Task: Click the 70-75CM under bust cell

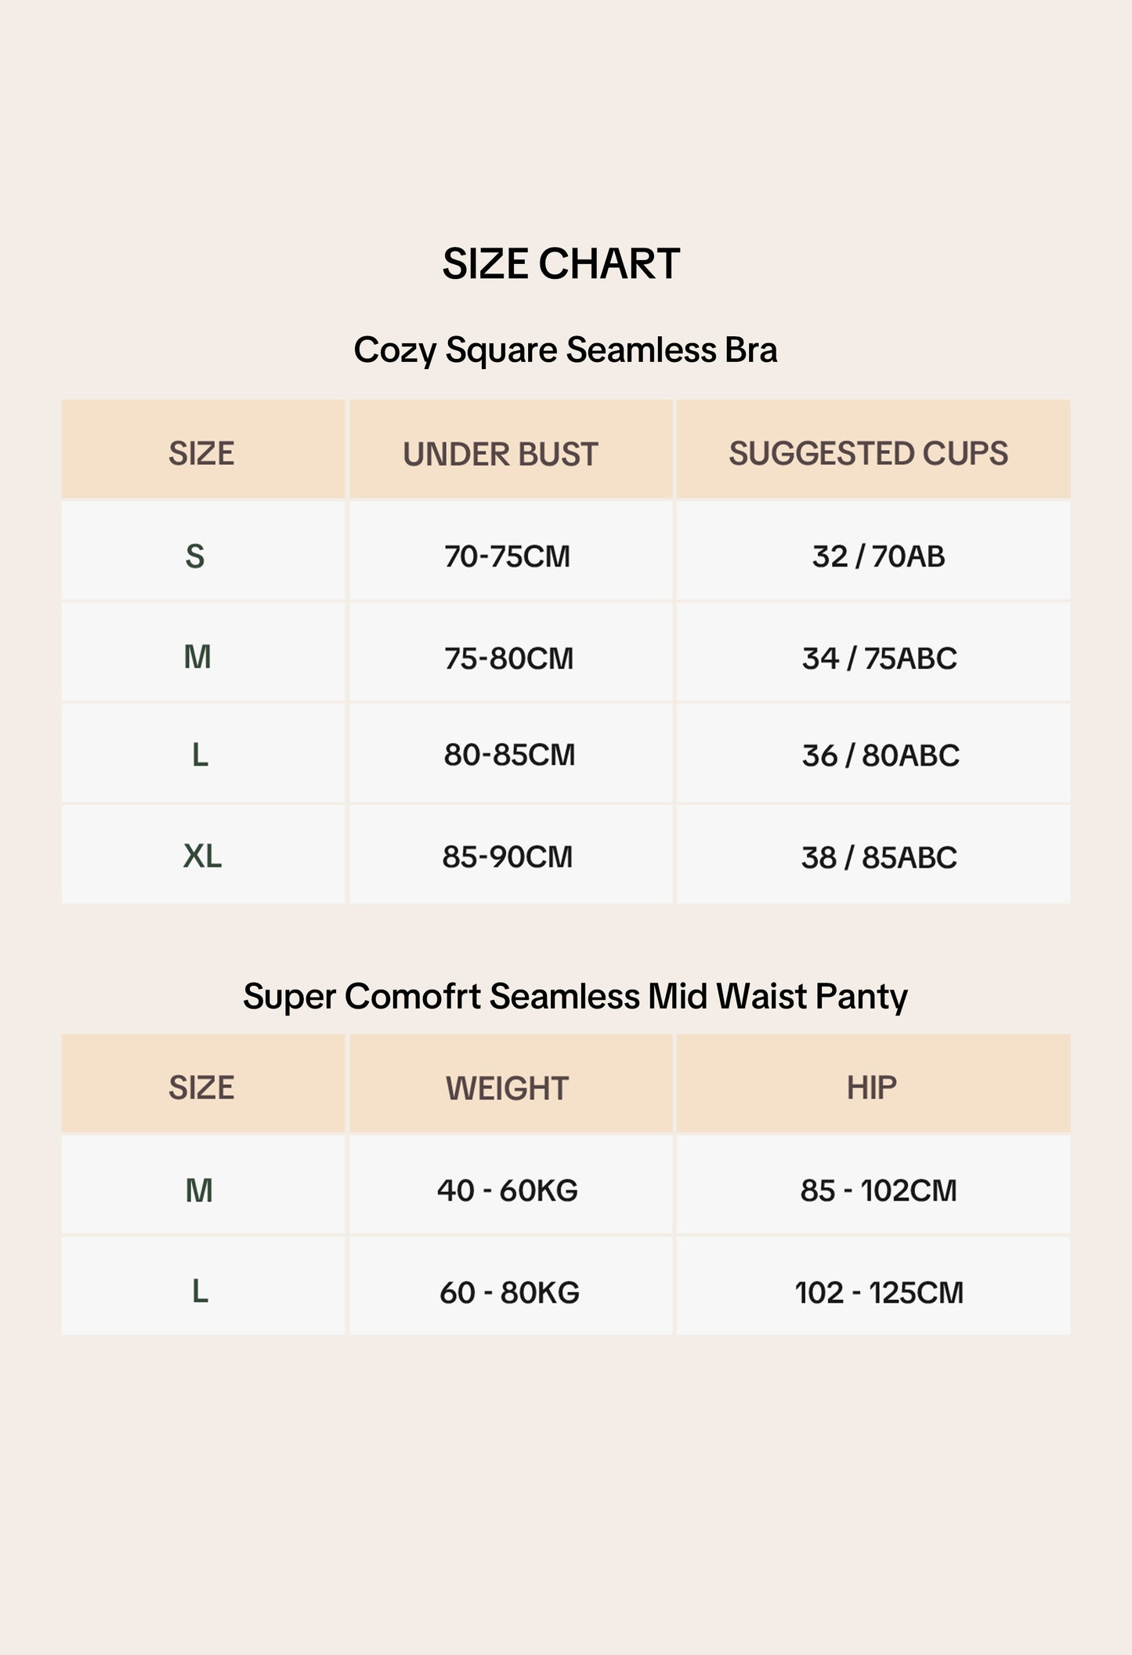Action: [507, 556]
